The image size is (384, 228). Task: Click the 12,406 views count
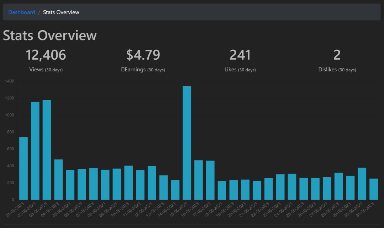[x=46, y=55]
